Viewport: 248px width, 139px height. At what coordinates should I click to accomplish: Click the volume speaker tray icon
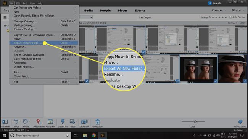[218, 135]
